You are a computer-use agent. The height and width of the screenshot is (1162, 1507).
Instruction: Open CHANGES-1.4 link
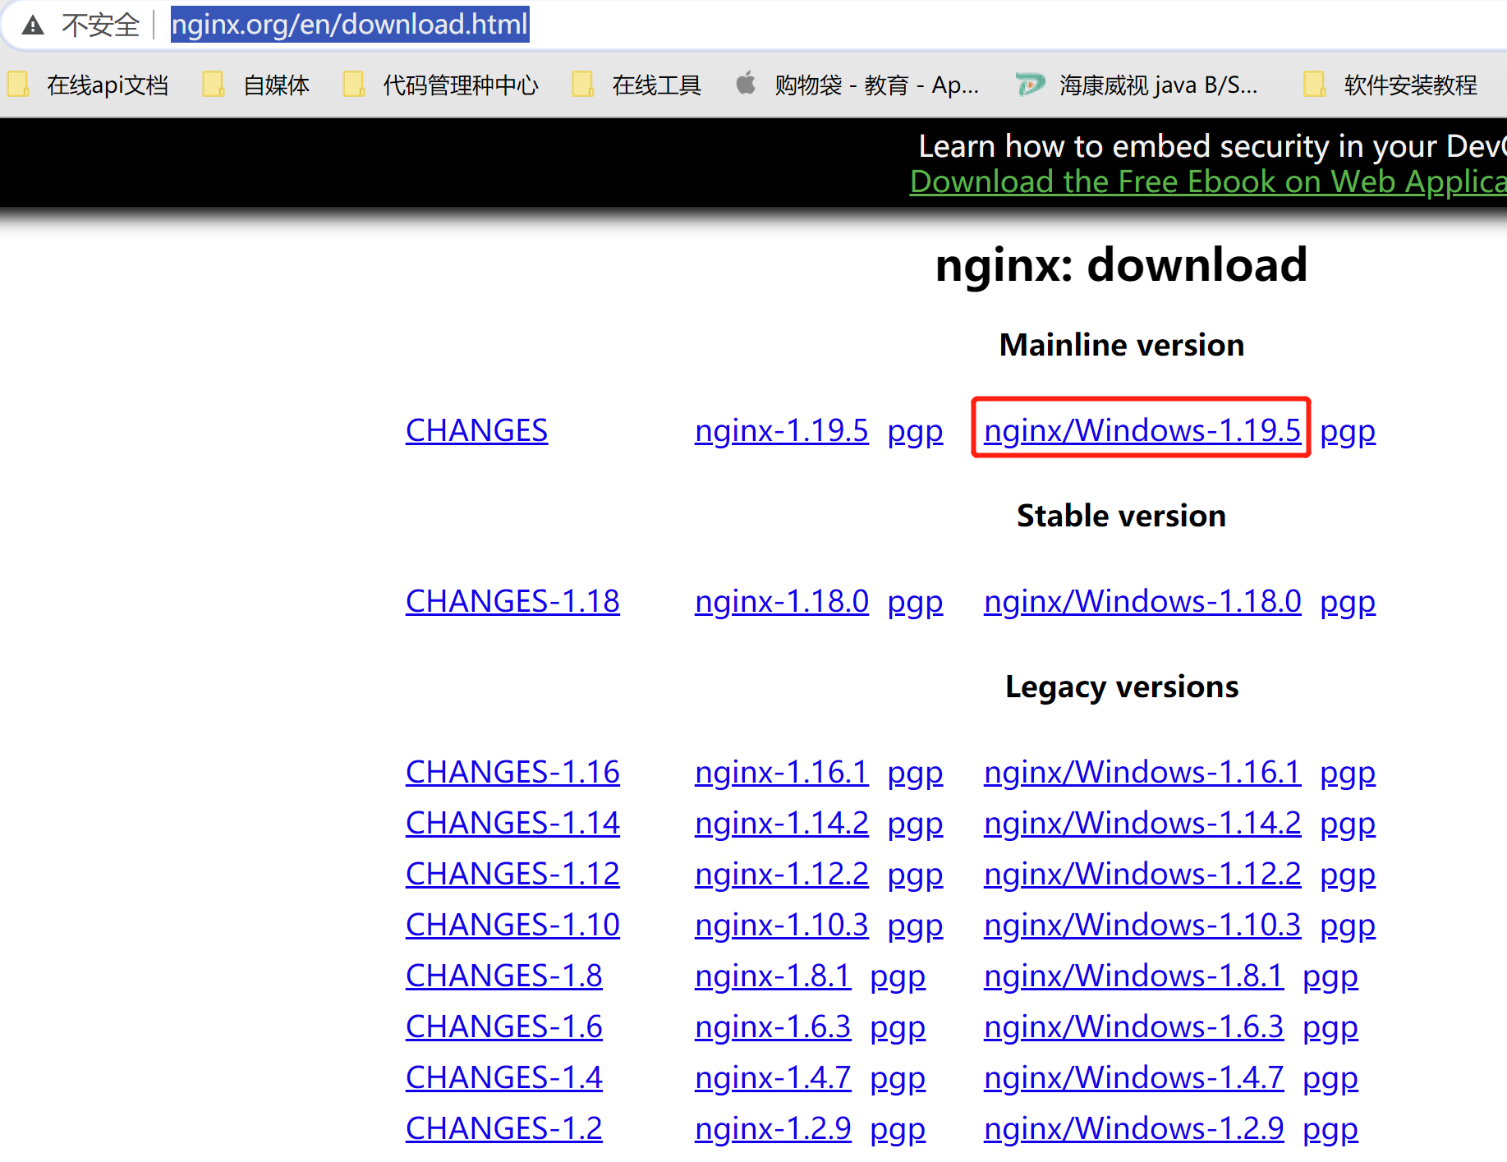[503, 1078]
